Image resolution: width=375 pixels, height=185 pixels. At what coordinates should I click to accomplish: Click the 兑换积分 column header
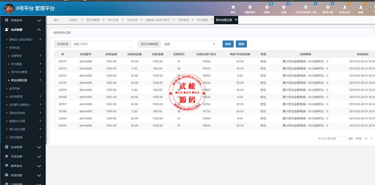tap(179, 54)
